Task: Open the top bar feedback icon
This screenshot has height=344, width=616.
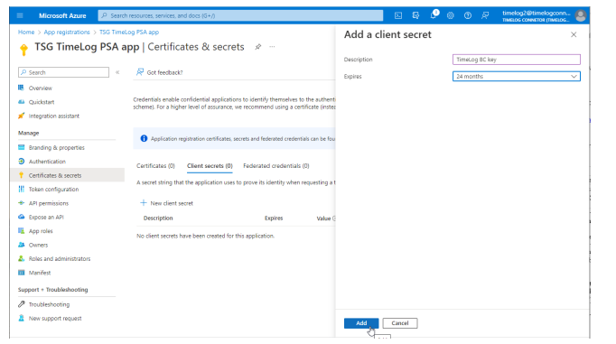Action: pos(485,15)
